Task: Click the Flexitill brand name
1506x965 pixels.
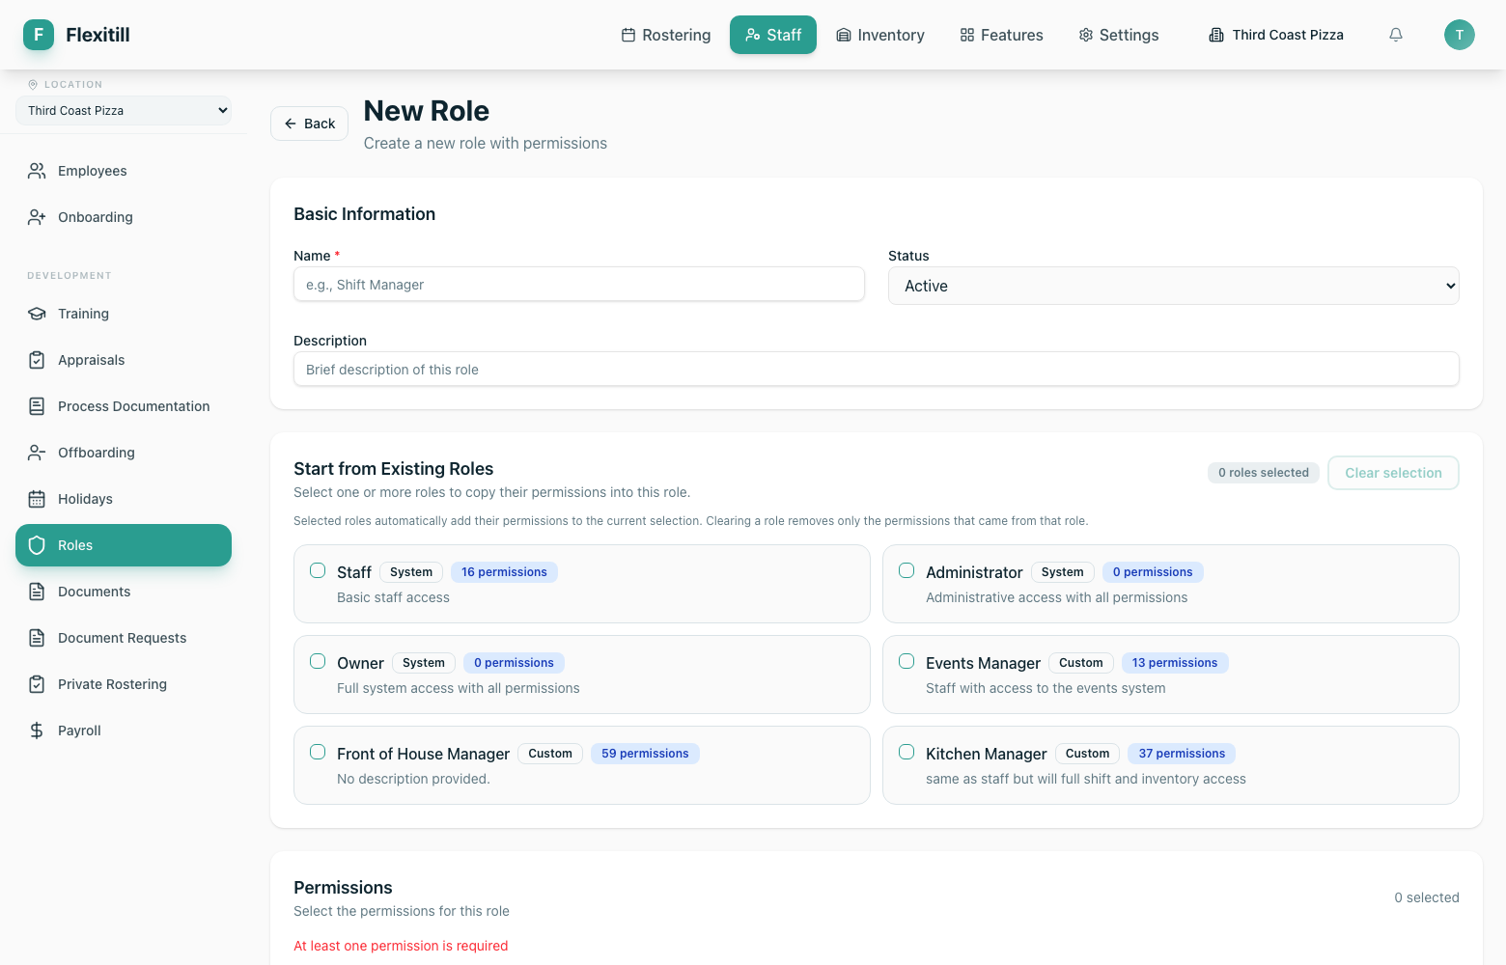Action: click(98, 35)
